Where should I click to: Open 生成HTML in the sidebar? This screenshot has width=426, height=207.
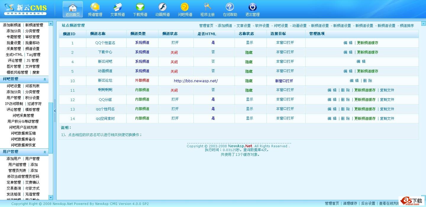pyautogui.click(x=14, y=55)
